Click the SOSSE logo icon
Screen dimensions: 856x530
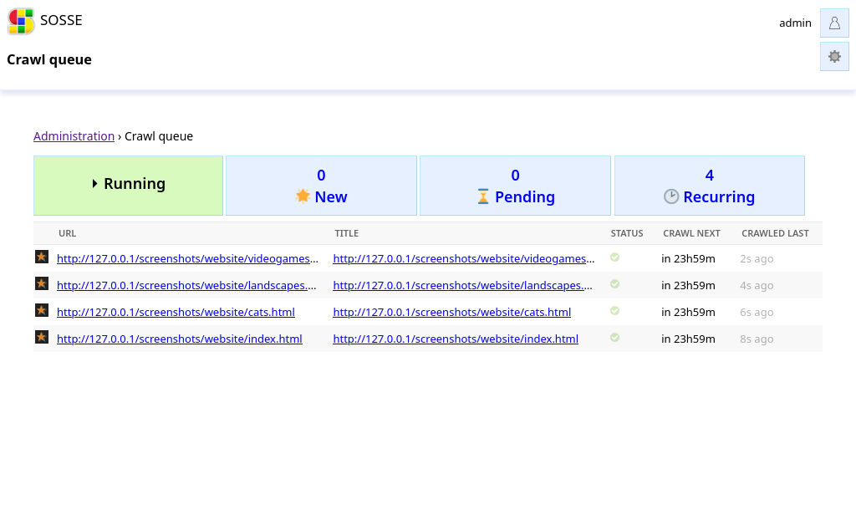coord(21,21)
